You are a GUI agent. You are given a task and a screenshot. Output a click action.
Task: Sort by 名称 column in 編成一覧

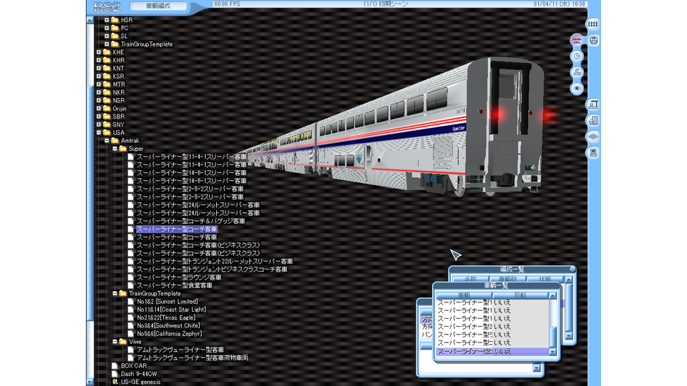click(x=471, y=279)
